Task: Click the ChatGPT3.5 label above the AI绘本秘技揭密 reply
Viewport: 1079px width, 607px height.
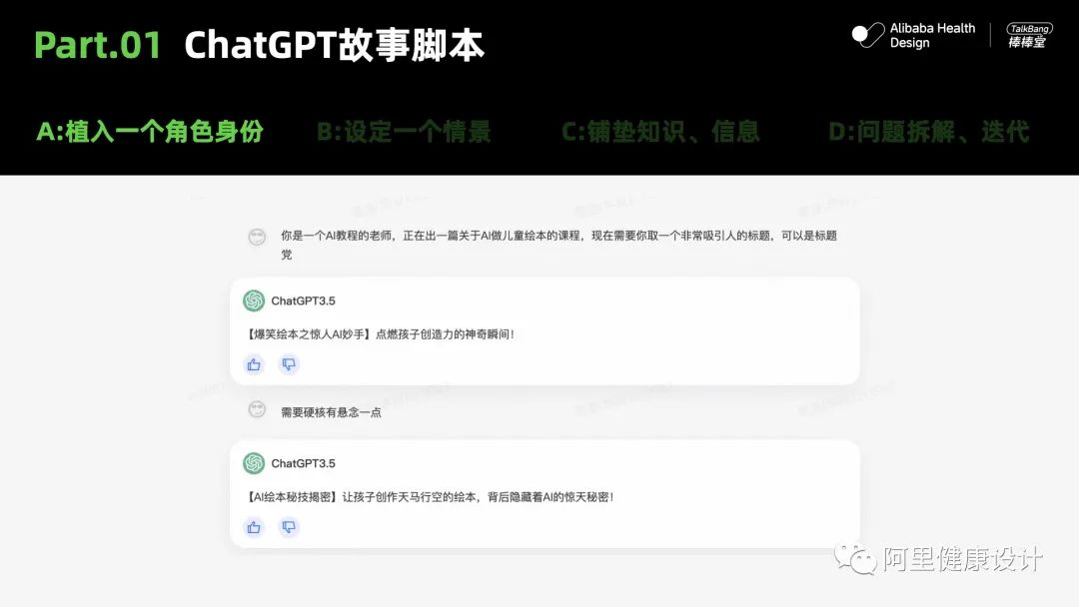Action: pyautogui.click(x=303, y=464)
